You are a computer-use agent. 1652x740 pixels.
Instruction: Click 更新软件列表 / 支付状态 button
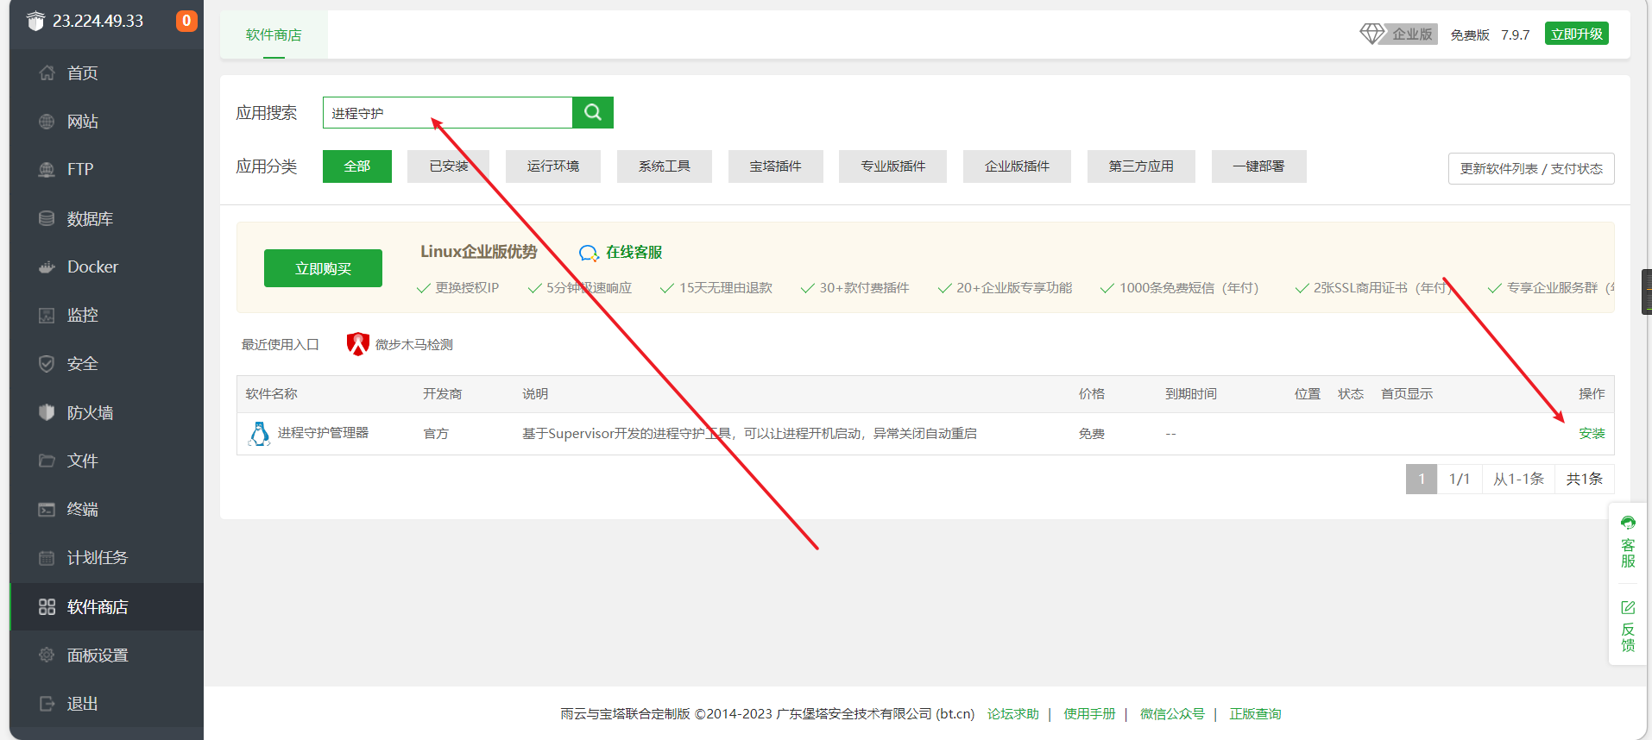pyautogui.click(x=1531, y=168)
